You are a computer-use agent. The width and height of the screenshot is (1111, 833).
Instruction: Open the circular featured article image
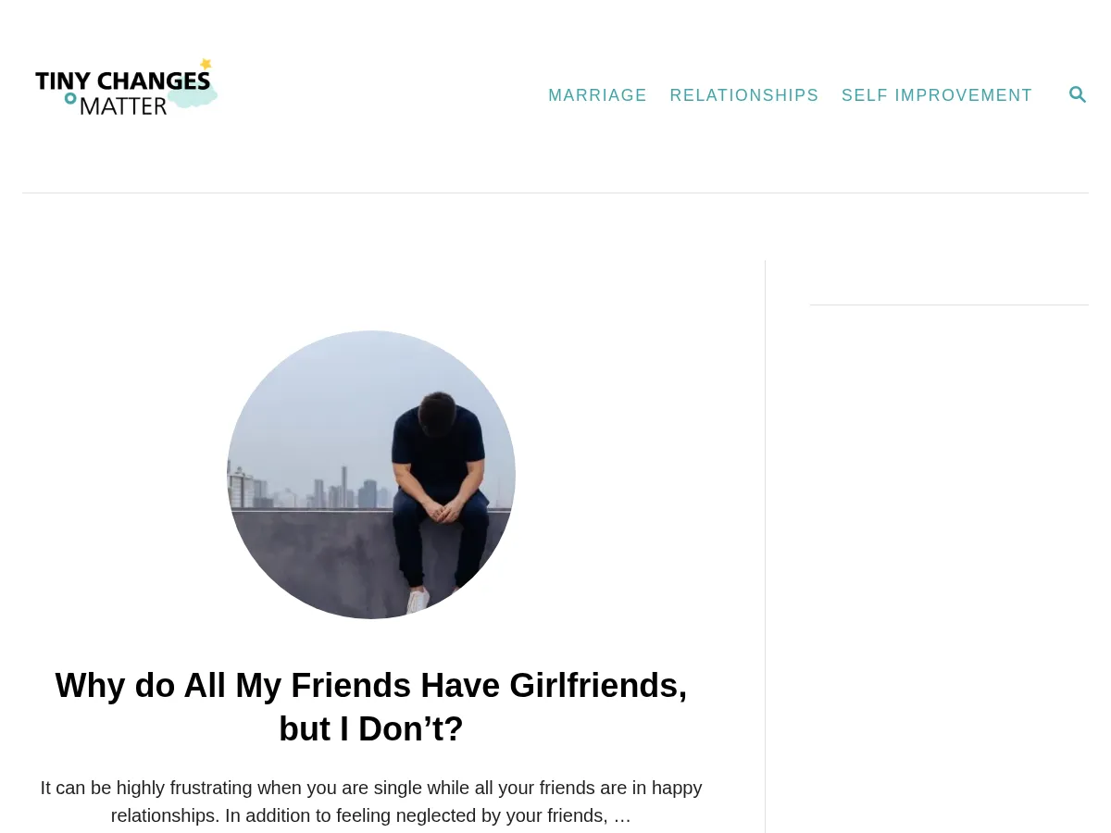[x=371, y=475]
